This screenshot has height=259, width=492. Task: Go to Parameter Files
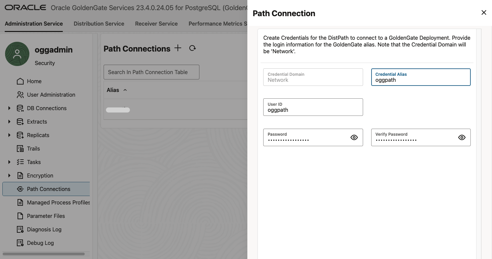(x=46, y=216)
